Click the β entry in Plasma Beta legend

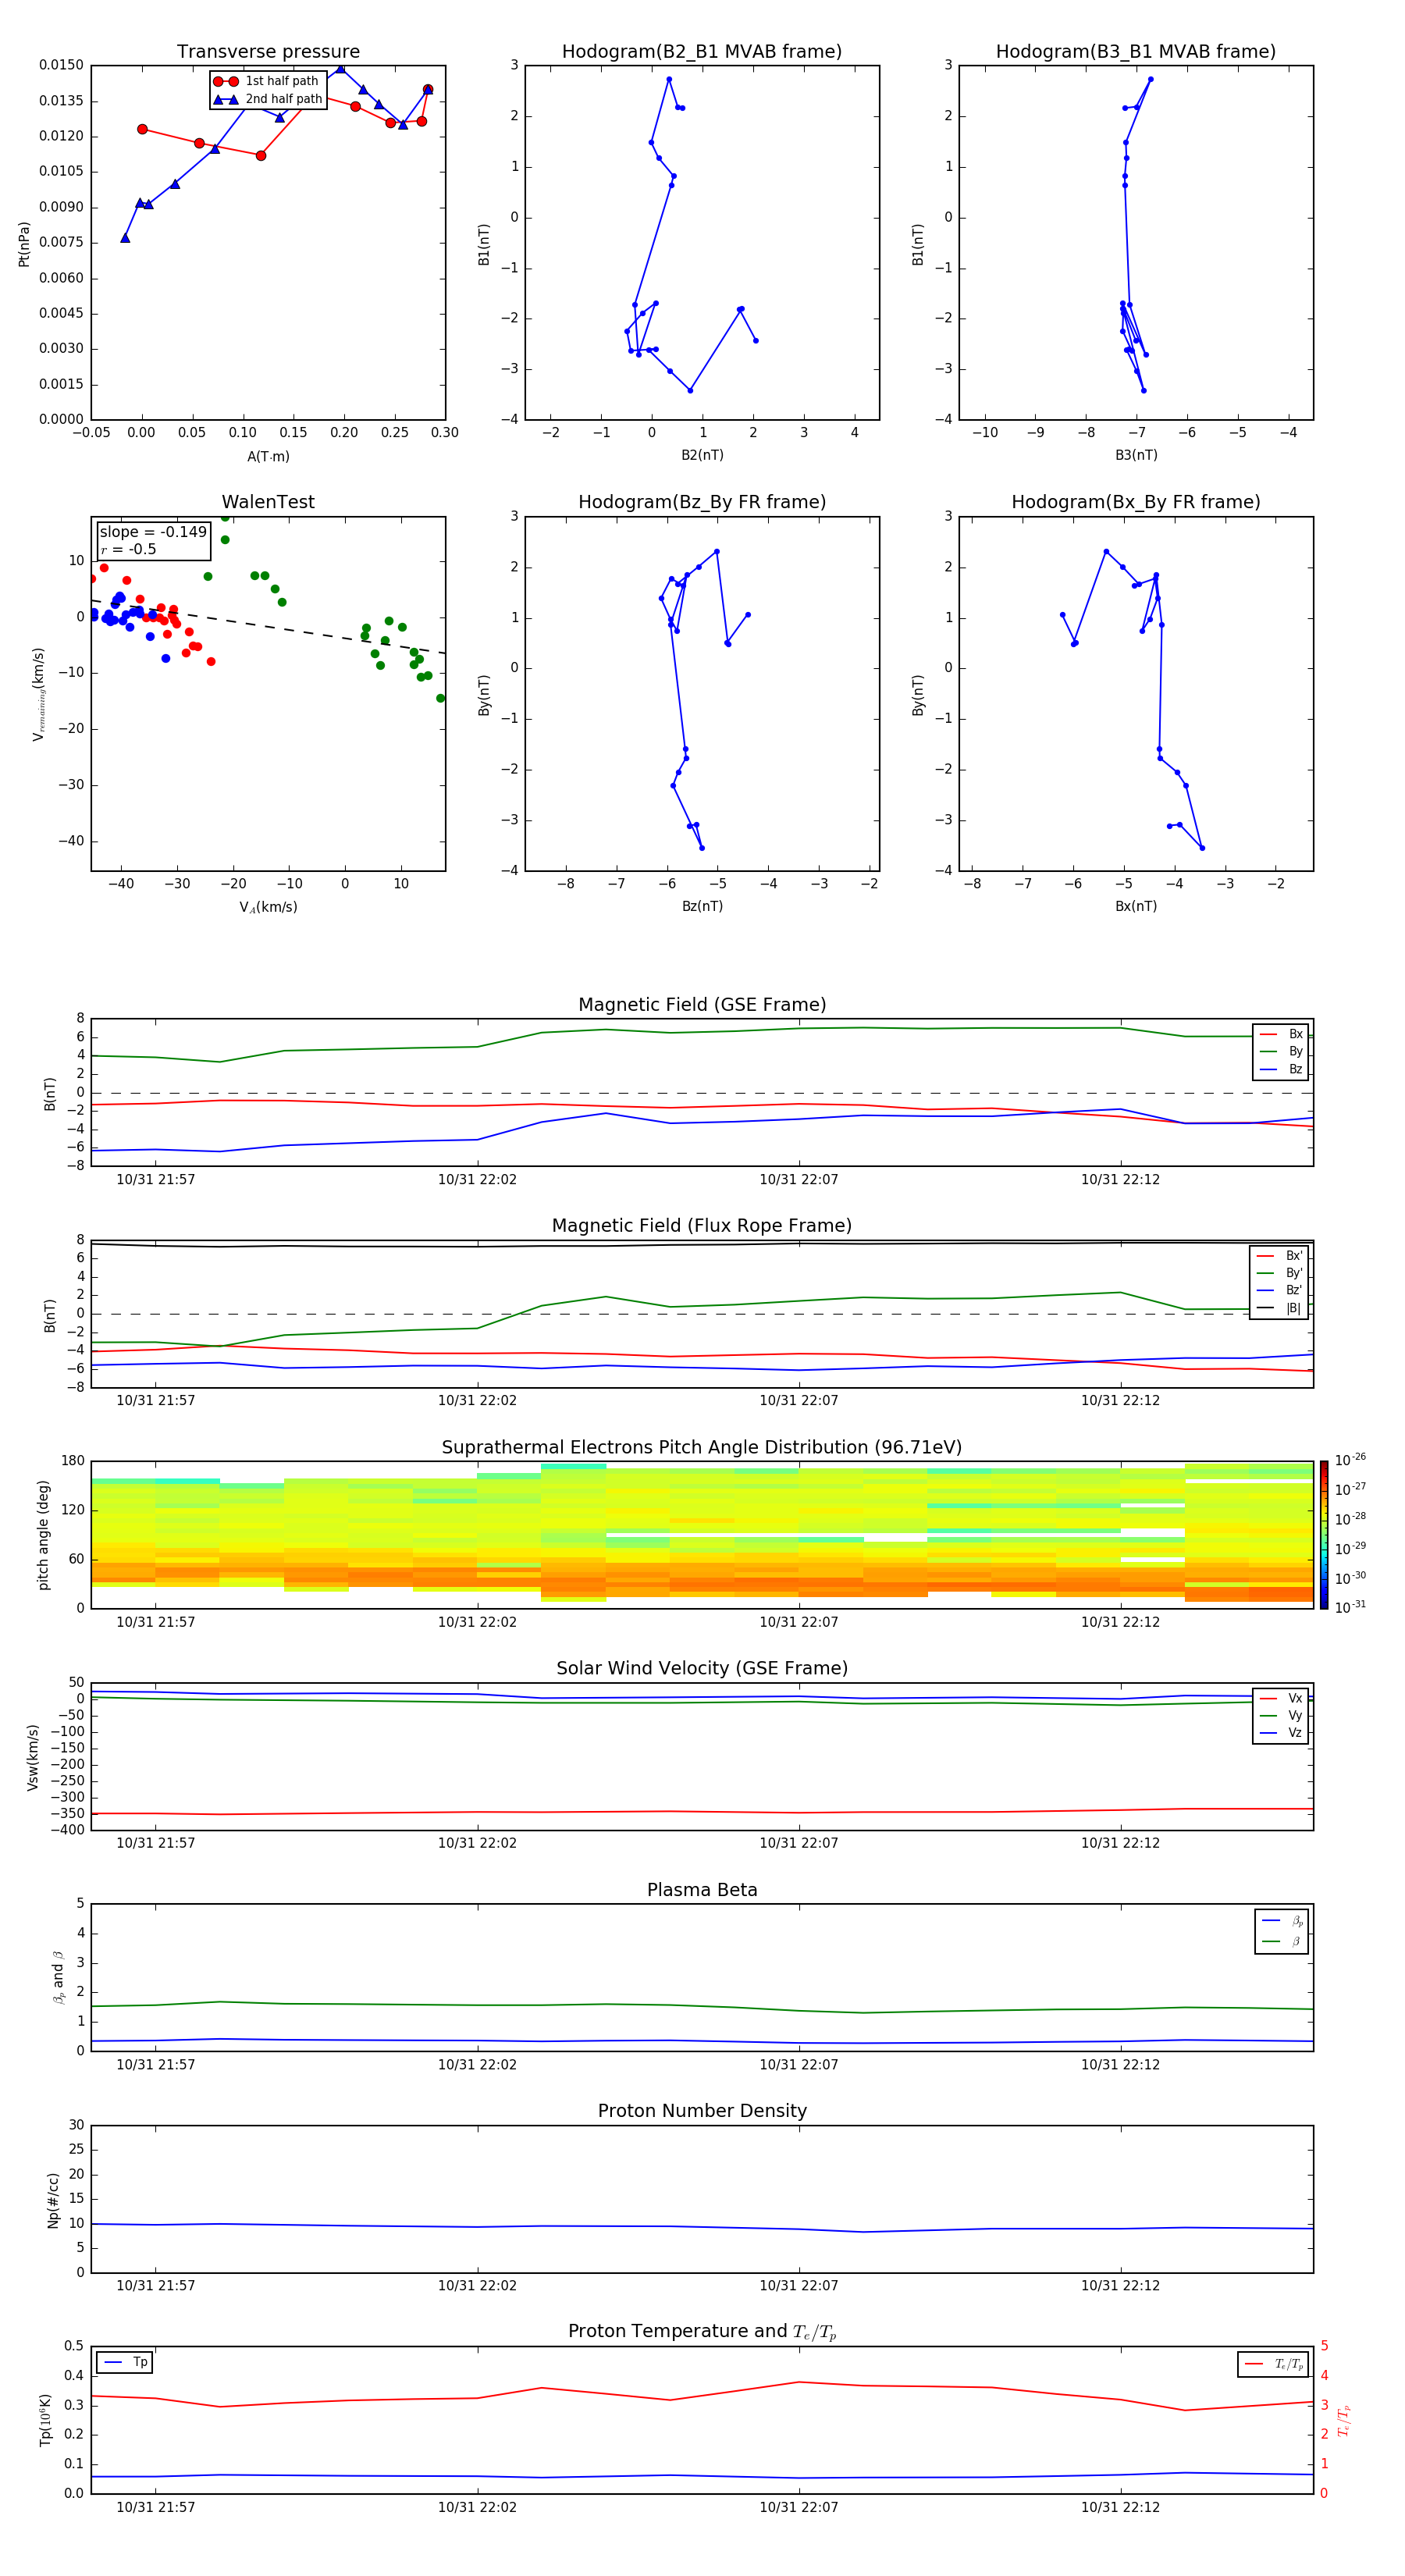point(1282,1941)
